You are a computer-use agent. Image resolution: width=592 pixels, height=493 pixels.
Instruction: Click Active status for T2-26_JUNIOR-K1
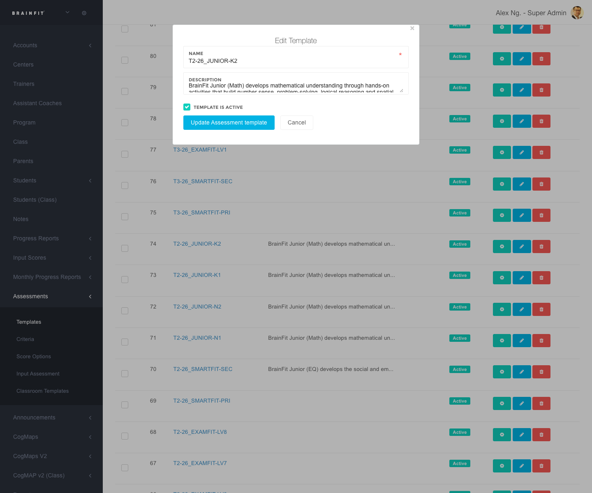[x=460, y=275]
